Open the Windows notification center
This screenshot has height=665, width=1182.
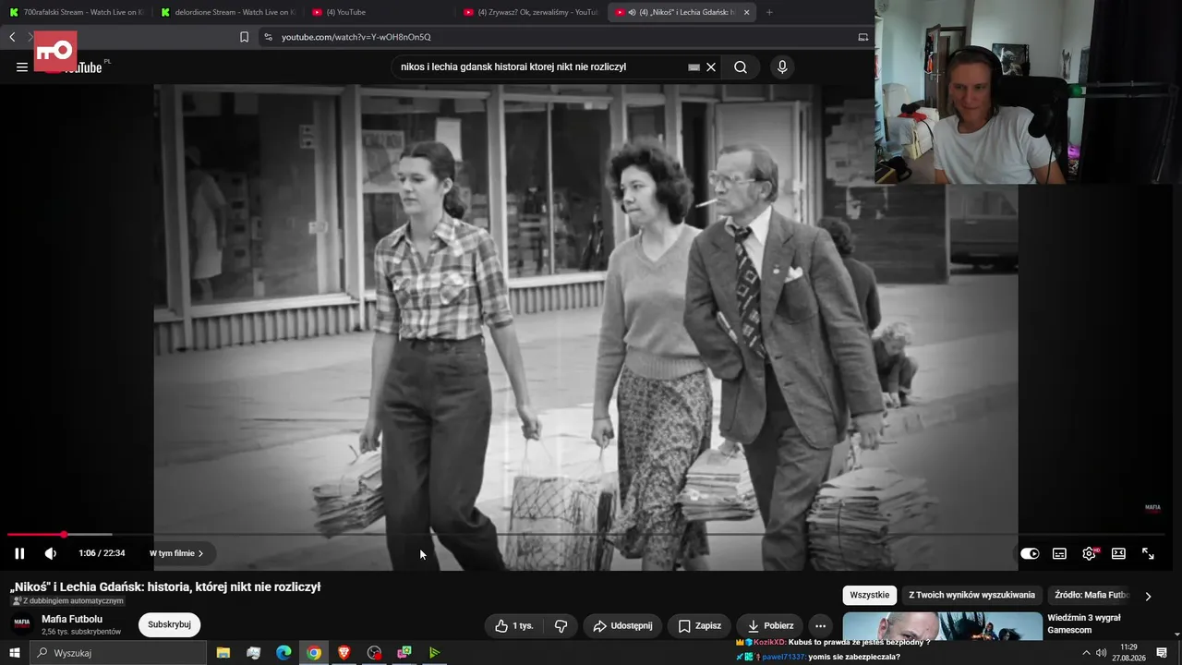1162,653
